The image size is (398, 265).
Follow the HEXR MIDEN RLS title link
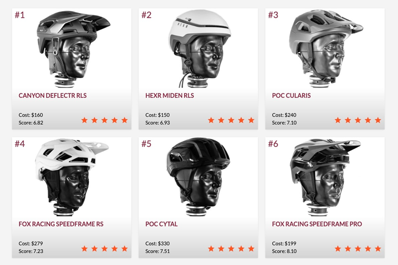coord(170,95)
